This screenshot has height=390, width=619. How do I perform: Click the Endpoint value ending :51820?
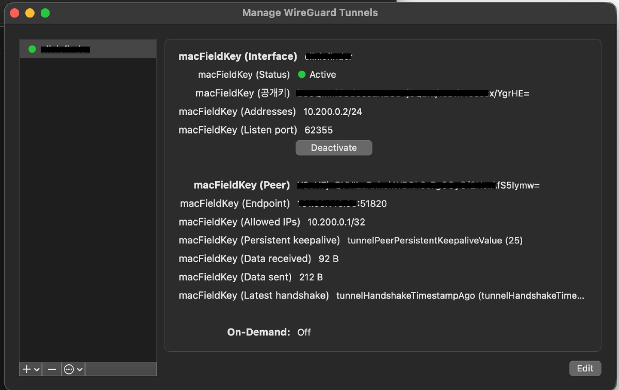pos(342,203)
